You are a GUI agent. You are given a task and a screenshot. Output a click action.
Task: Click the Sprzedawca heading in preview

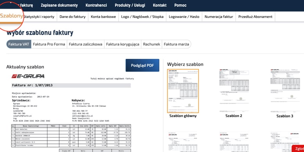tap(22, 100)
